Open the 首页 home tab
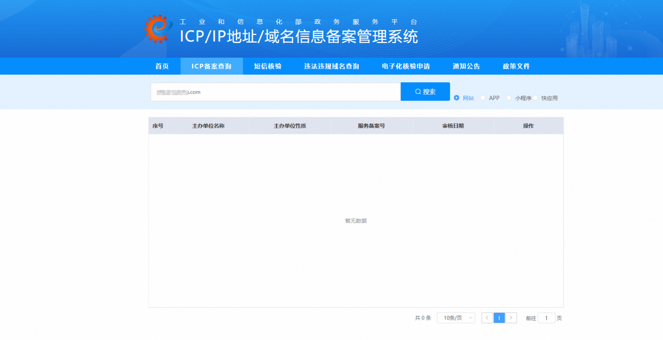 tap(162, 66)
